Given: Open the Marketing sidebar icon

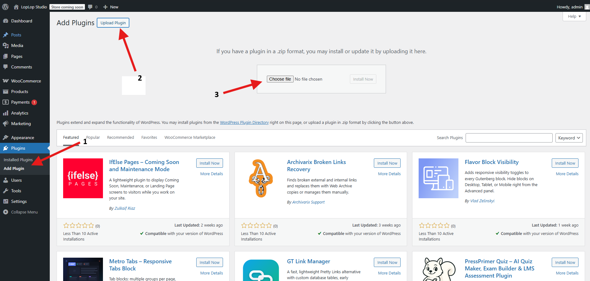Looking at the screenshot, I should (6, 123).
